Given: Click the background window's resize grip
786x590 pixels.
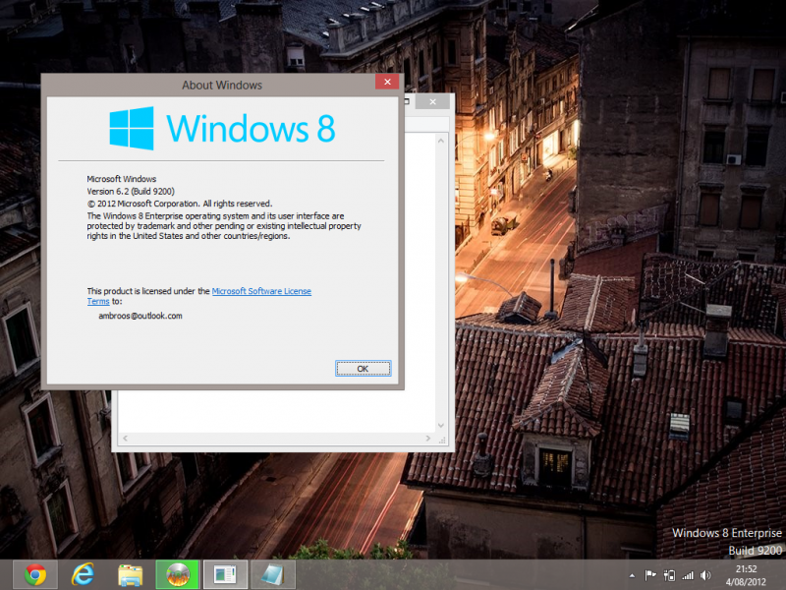Looking at the screenshot, I should click(x=442, y=440).
